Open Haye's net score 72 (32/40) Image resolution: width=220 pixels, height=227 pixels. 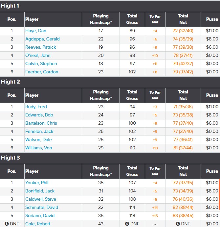[183, 31]
